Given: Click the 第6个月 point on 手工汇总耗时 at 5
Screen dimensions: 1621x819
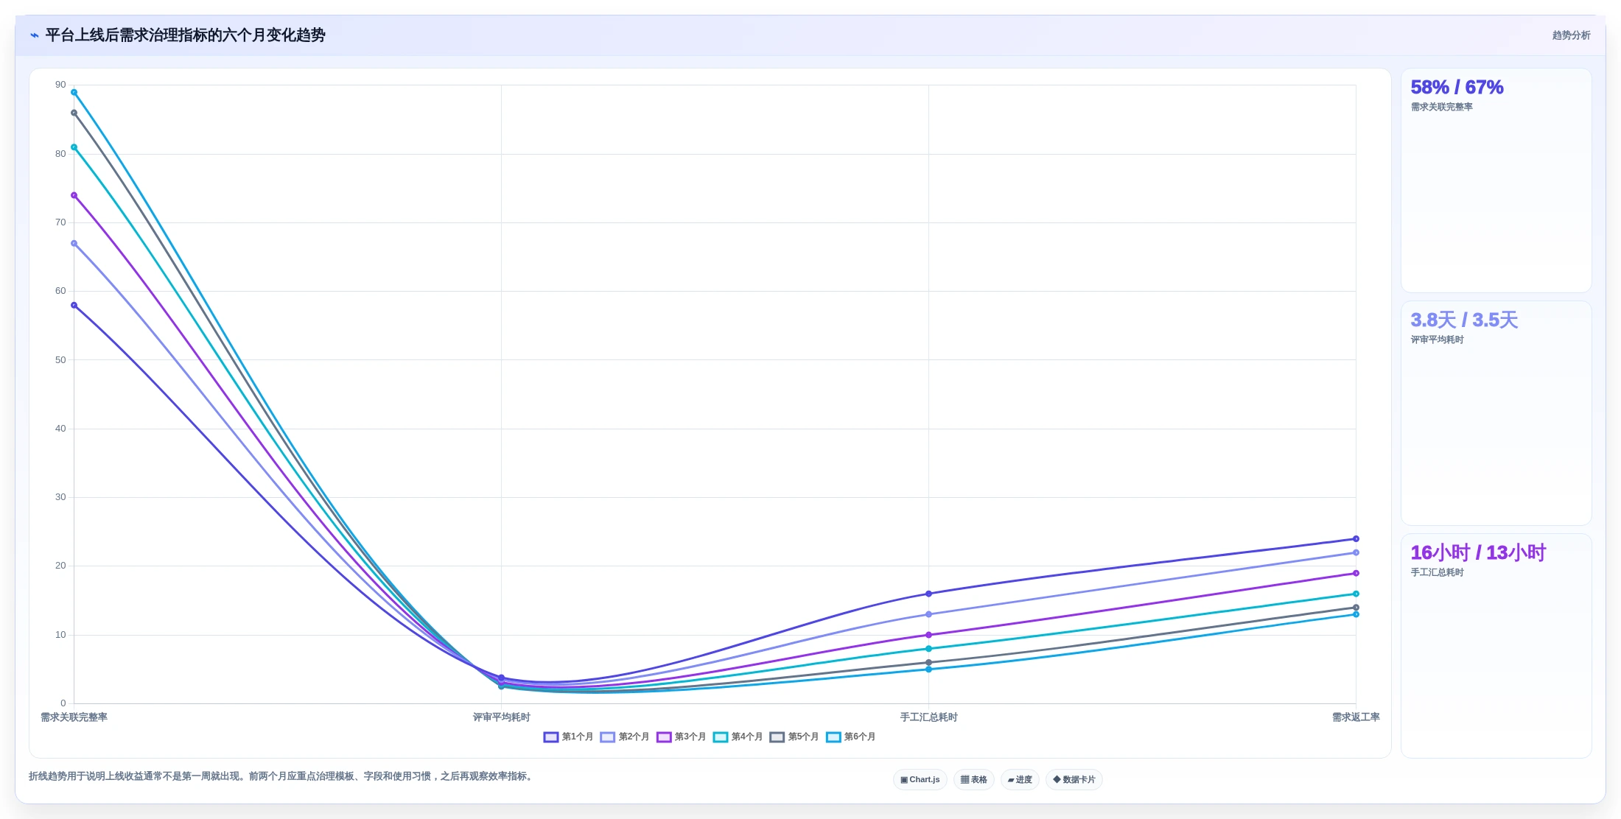Looking at the screenshot, I should coord(928,669).
